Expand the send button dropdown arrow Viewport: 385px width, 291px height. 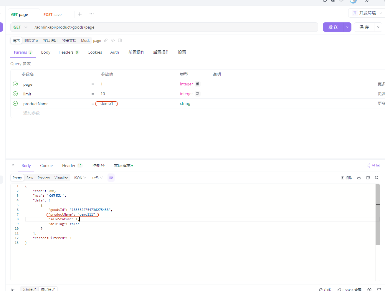click(347, 27)
